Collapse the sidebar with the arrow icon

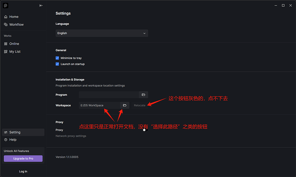(x=41, y=6)
